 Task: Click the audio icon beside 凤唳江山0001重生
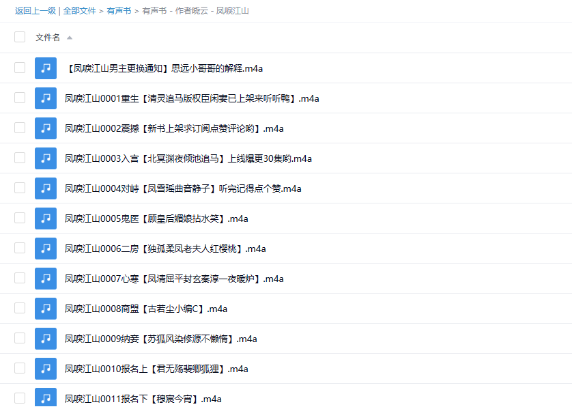click(x=46, y=98)
